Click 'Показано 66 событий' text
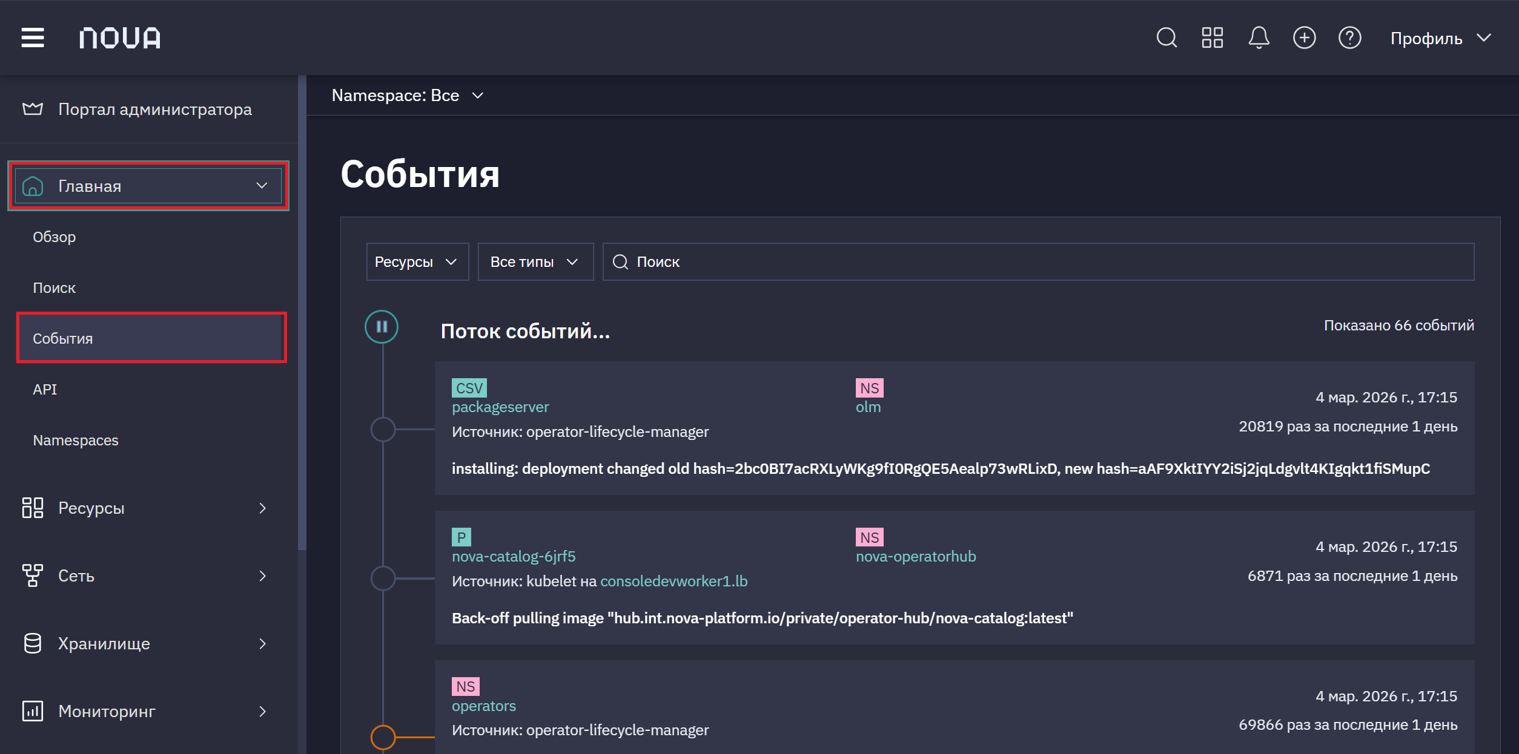Viewport: 1519px width, 754px height. 1398,326
